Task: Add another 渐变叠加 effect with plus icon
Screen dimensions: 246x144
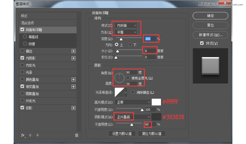Action: (74, 87)
